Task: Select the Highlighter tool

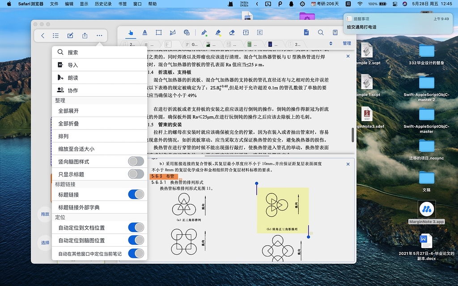Action: [x=218, y=32]
